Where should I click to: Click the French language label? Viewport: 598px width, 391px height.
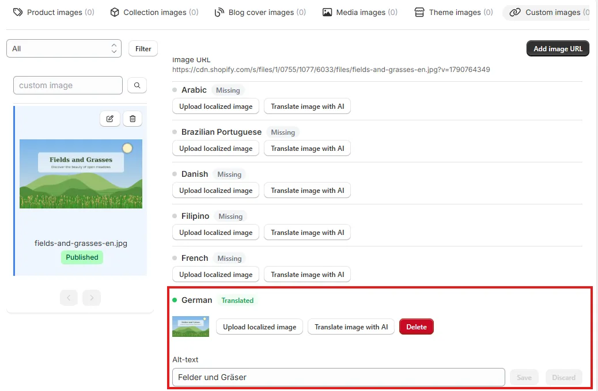195,258
